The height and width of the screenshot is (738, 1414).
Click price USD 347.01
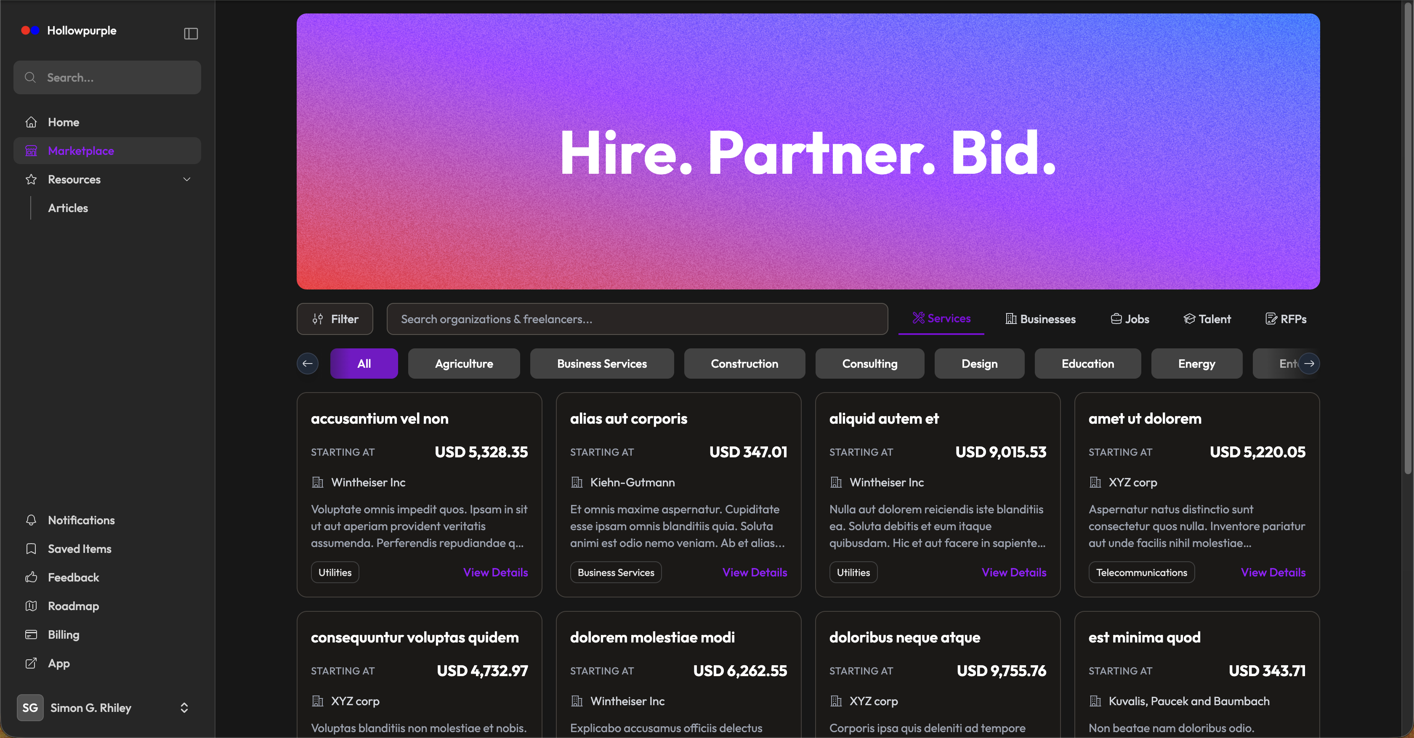click(x=748, y=452)
